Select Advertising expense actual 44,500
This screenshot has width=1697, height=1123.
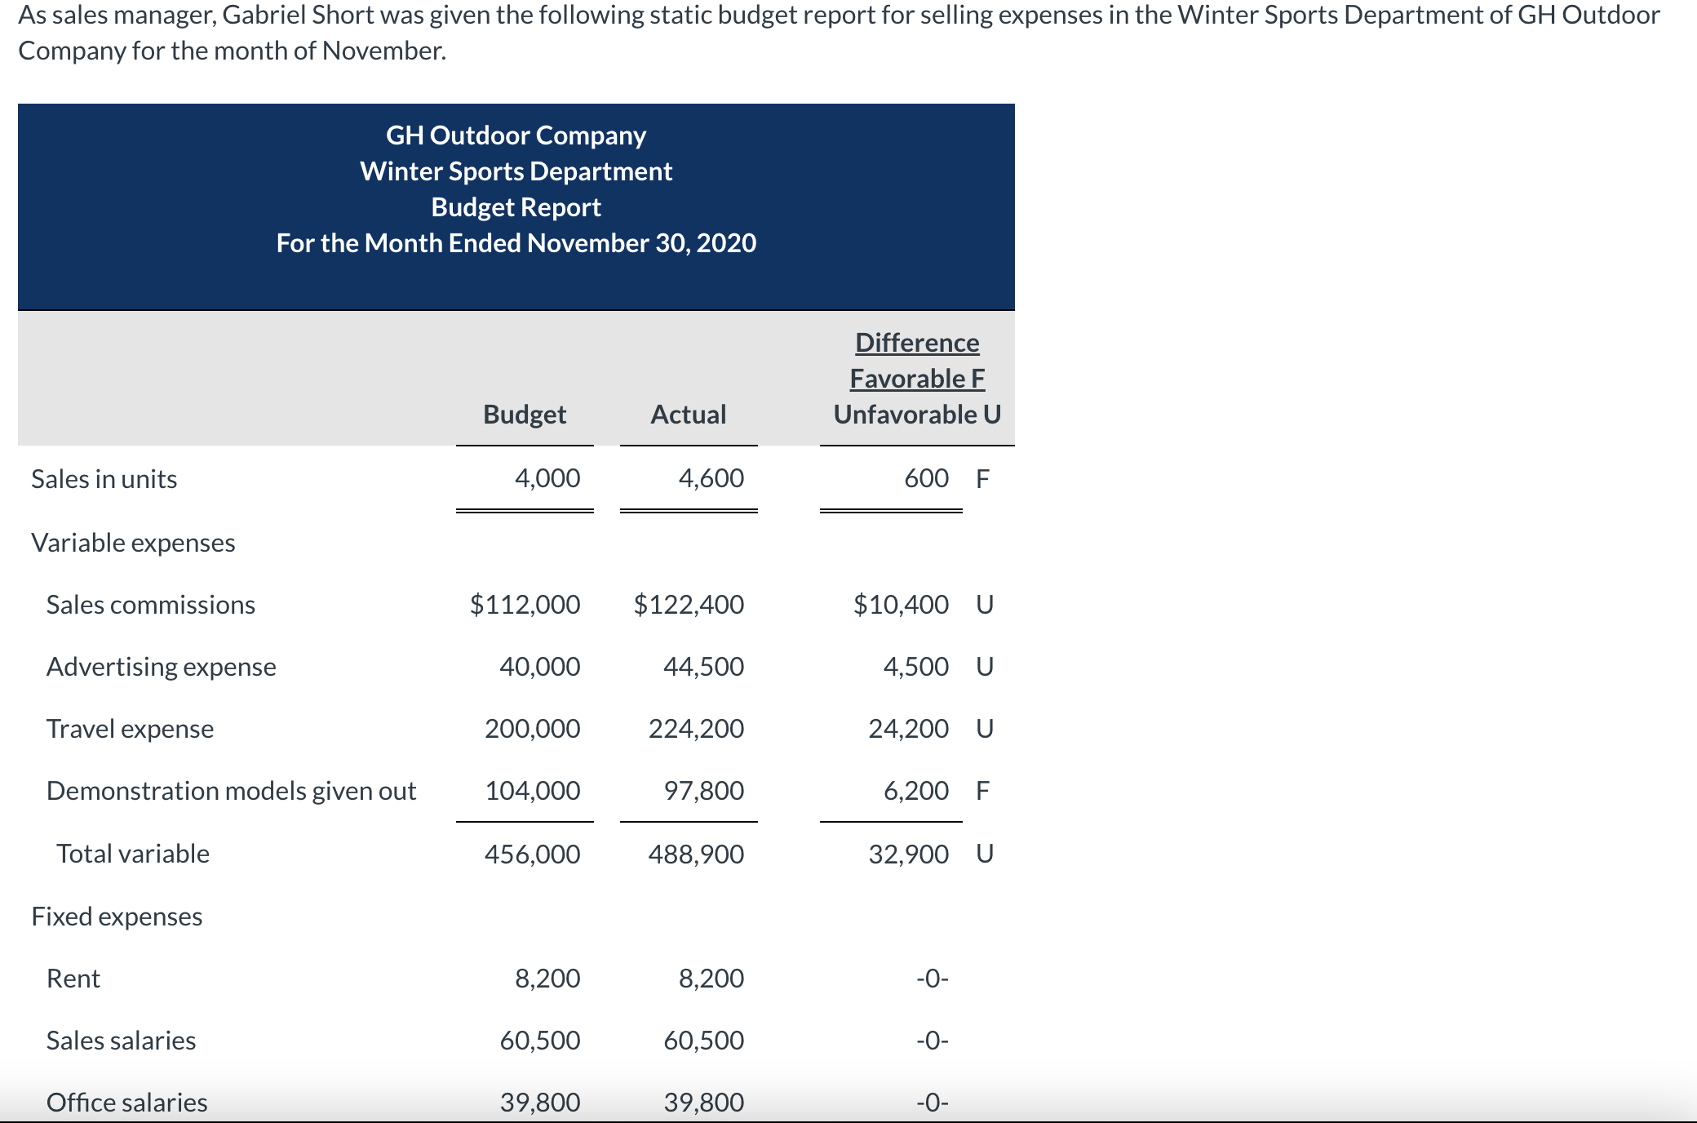coord(703,667)
